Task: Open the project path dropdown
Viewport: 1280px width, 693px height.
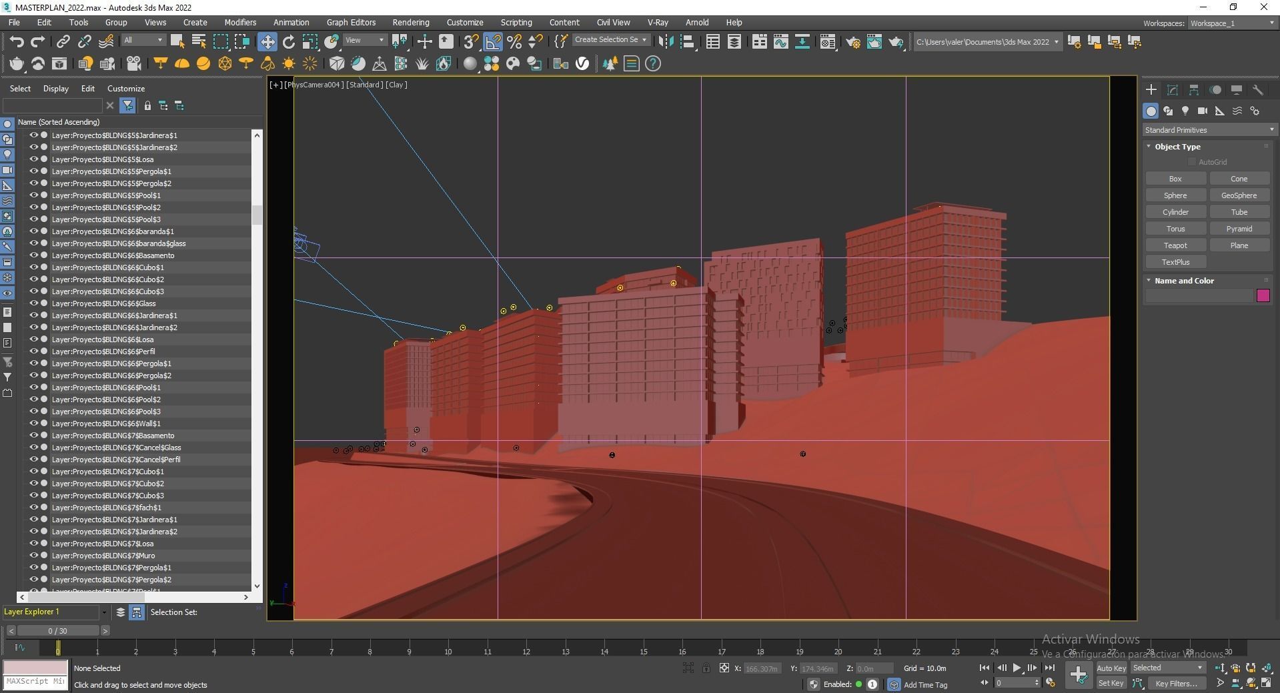Action: pyautogui.click(x=987, y=41)
